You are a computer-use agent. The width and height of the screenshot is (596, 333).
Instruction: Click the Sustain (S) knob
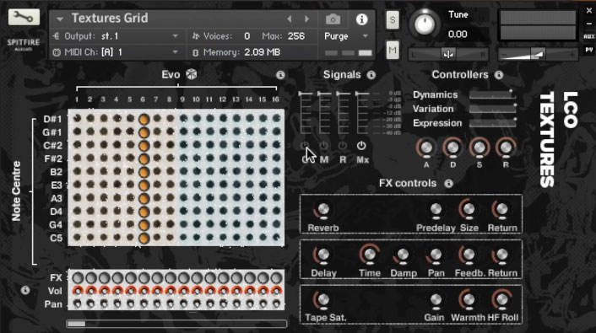(479, 148)
